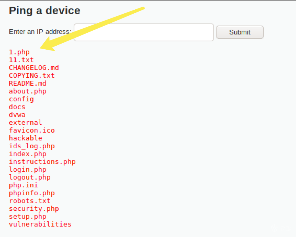The image size is (296, 237).
Task: Click phpinfo.php in the output
Action: [x=32, y=193]
